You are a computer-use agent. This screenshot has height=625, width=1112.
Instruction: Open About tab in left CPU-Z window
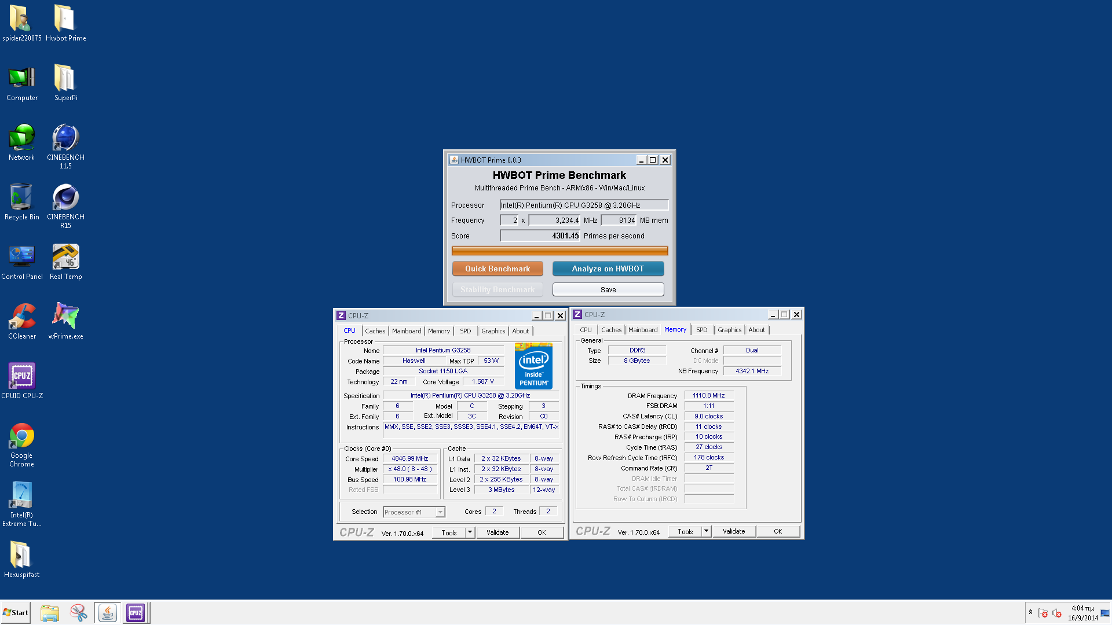(520, 331)
